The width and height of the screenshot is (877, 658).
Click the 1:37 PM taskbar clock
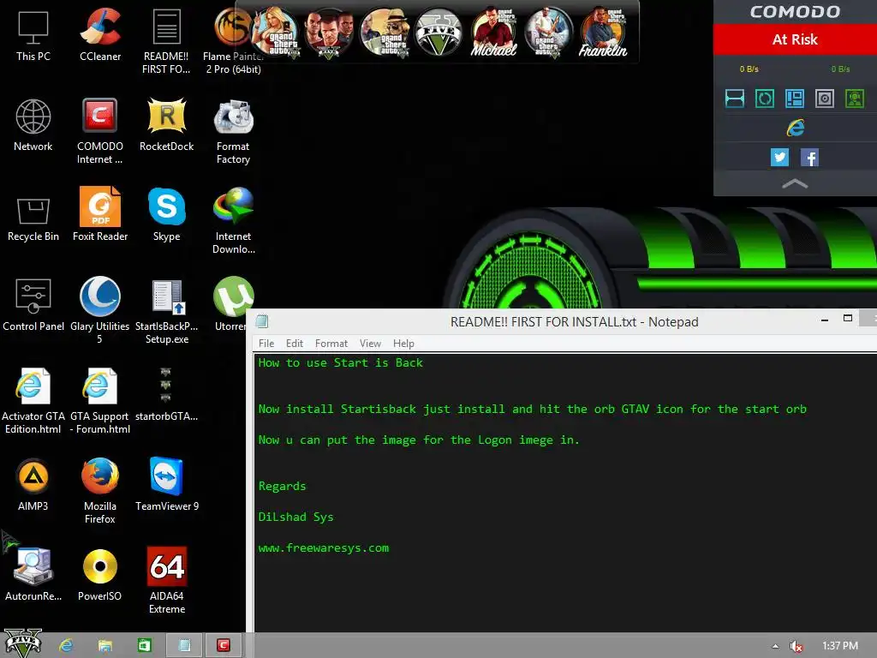point(839,646)
